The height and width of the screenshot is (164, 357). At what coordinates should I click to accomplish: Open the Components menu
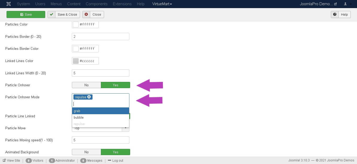click(x=96, y=4)
